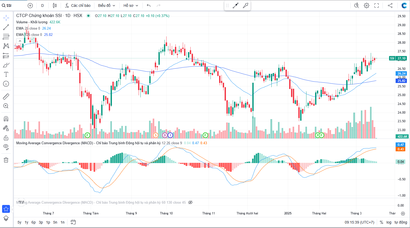This screenshot has height=228, width=410.
Task: Set range to 3p
Action: tap(41, 222)
